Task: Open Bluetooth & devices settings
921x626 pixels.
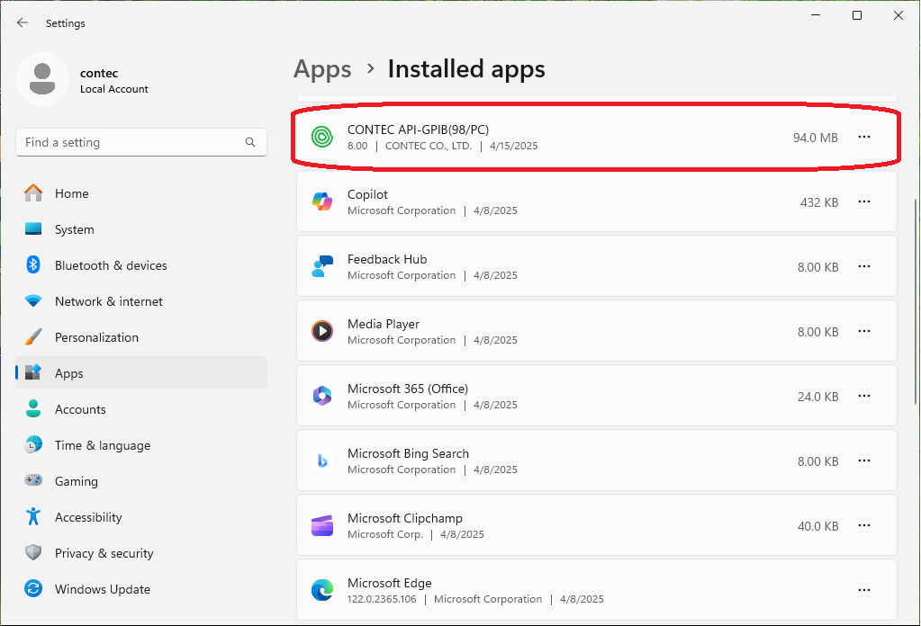Action: [141, 265]
